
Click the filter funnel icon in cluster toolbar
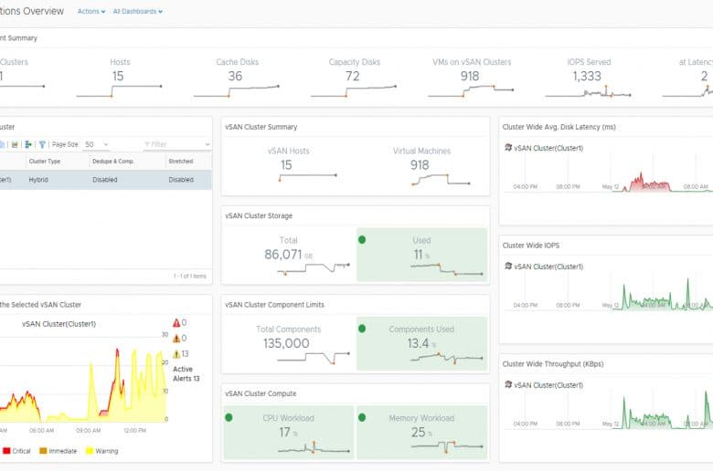click(x=42, y=144)
